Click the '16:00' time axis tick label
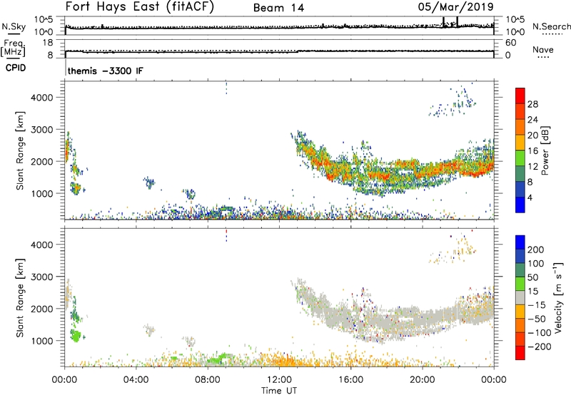This screenshot has width=571, height=395. (x=350, y=380)
